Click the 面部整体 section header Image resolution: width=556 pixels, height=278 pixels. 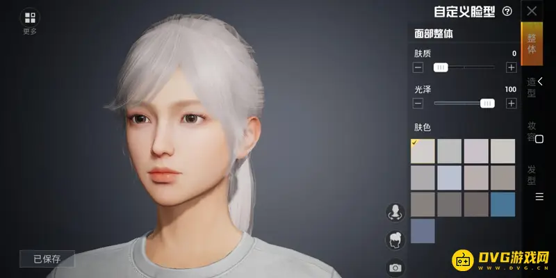(x=434, y=34)
